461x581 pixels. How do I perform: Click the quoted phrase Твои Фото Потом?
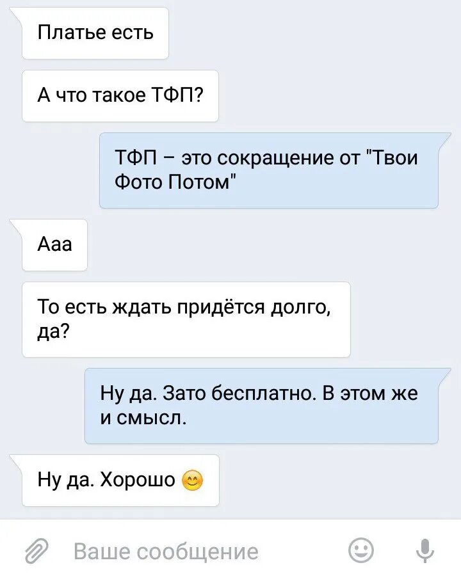pyautogui.click(x=266, y=170)
